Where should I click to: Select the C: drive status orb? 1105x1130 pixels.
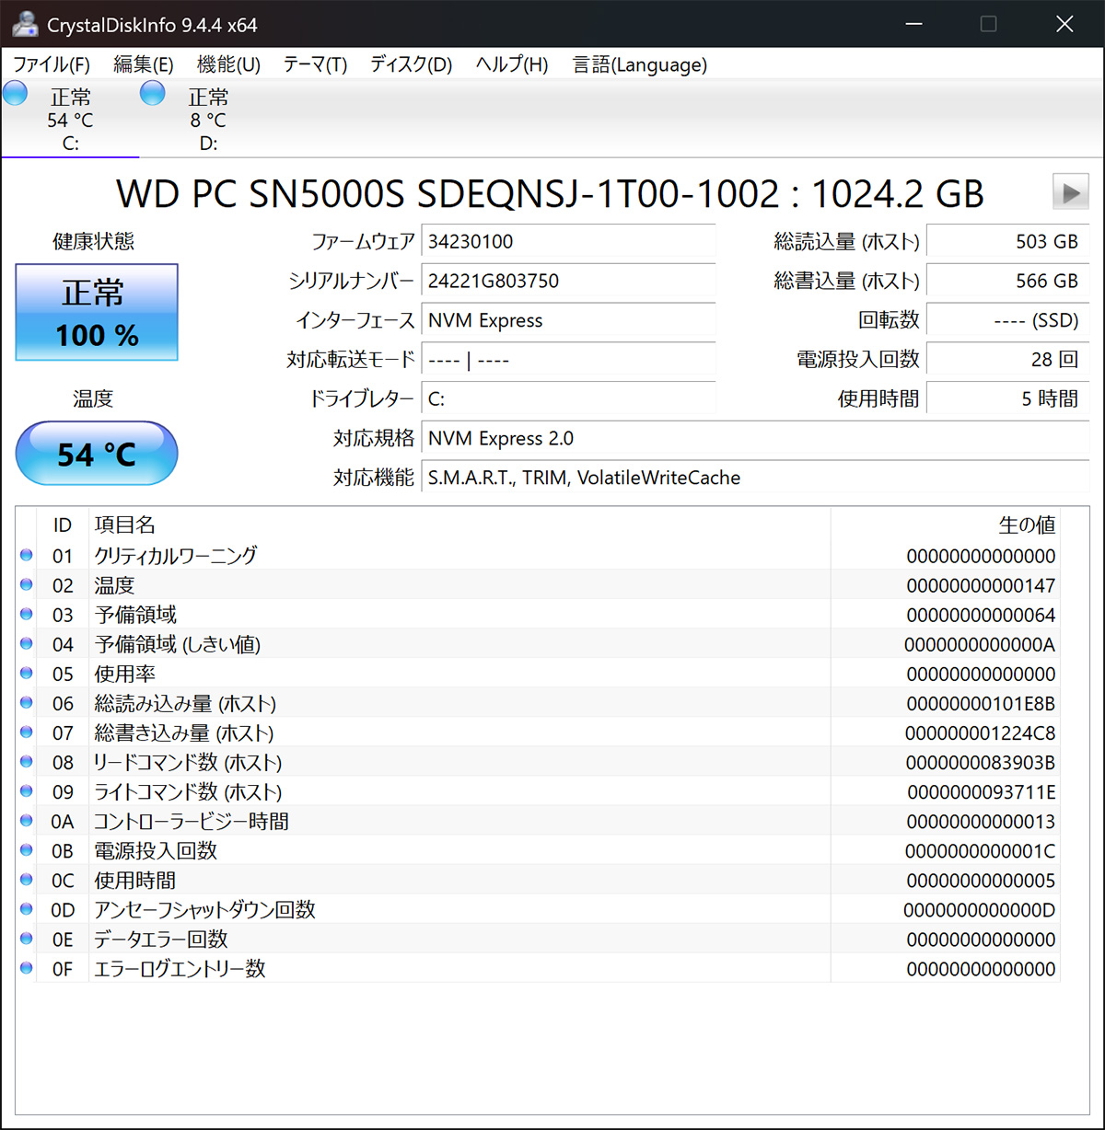[15, 93]
